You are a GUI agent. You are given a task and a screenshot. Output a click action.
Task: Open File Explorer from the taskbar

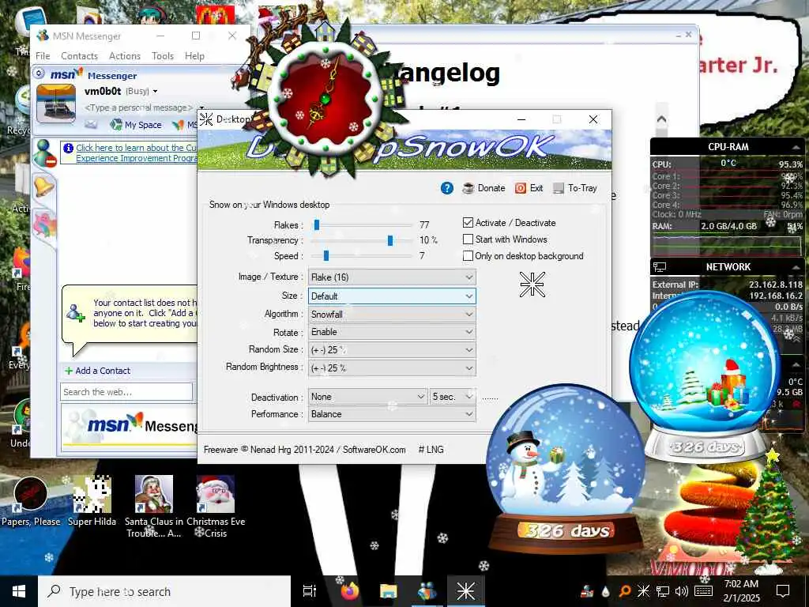(x=388, y=591)
